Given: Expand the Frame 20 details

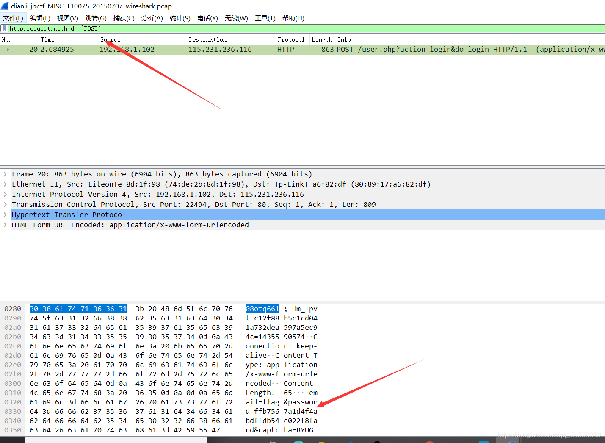Looking at the screenshot, I should click(x=5, y=174).
